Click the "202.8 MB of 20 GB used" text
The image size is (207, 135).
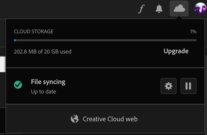43,52
